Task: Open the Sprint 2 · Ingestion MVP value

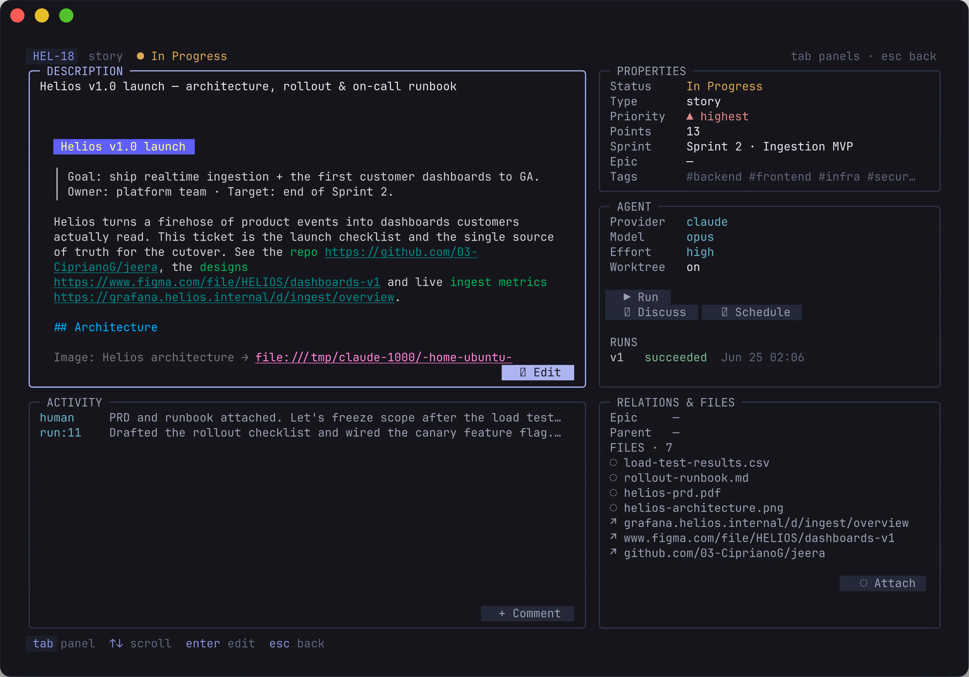Action: click(769, 147)
